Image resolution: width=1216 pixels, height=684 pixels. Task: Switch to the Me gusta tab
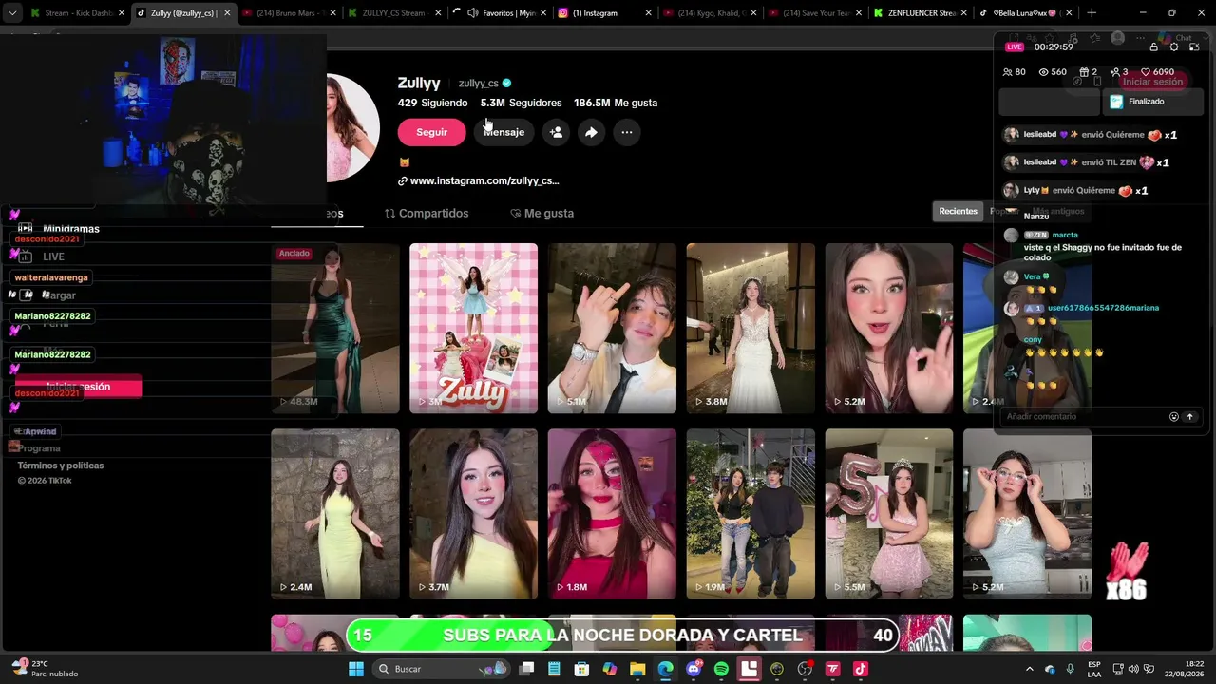pyautogui.click(x=542, y=213)
